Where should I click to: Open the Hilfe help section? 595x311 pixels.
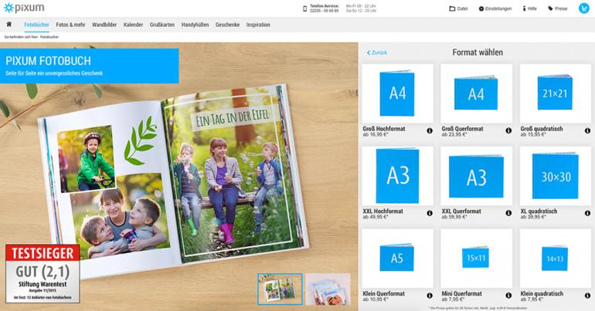click(x=530, y=8)
